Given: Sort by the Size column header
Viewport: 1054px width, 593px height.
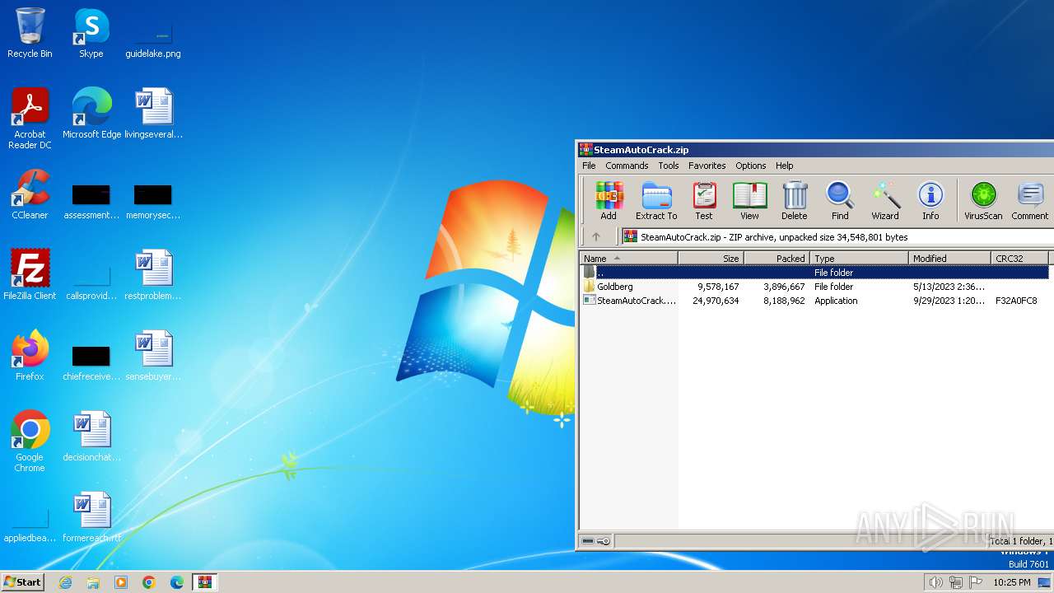Looking at the screenshot, I should 711,258.
